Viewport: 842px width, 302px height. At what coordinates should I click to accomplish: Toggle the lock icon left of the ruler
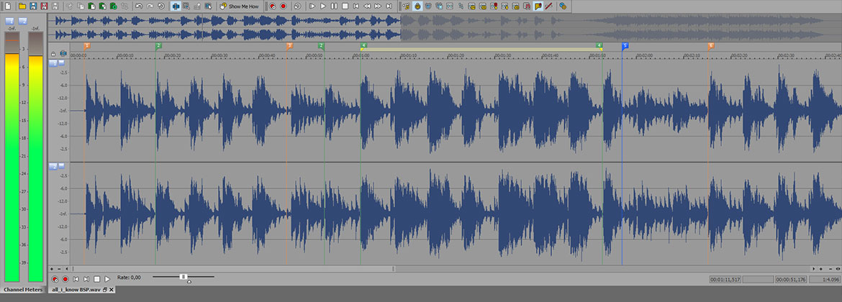[53, 53]
